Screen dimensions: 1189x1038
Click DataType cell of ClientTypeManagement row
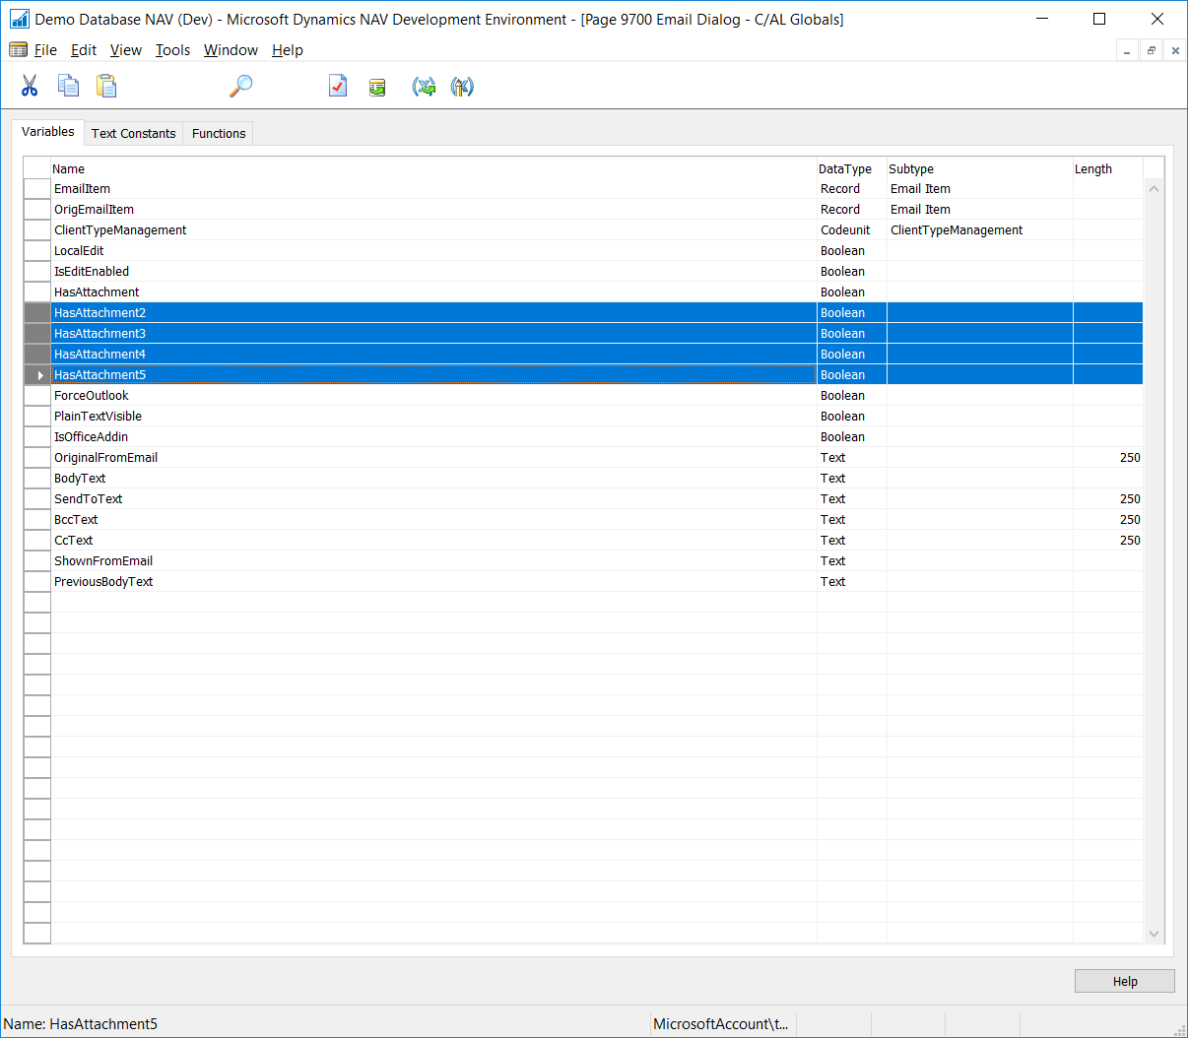click(851, 230)
